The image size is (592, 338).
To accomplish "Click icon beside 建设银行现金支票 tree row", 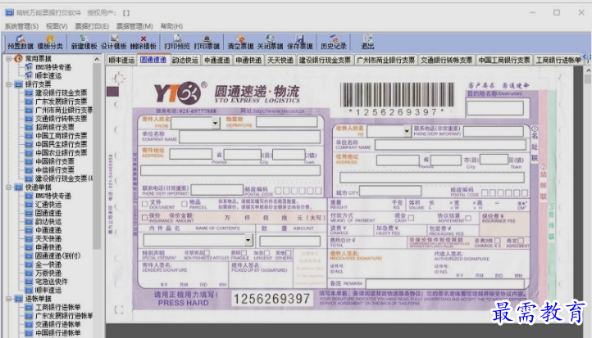I will click(29, 92).
